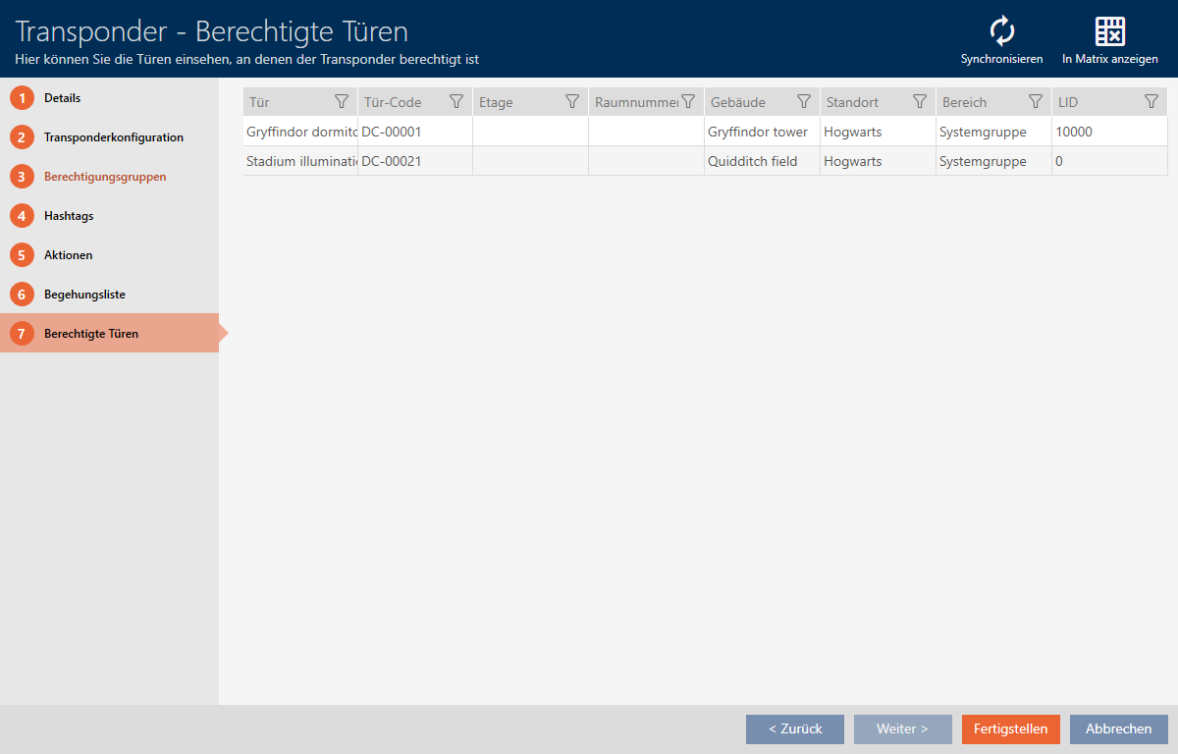Image resolution: width=1178 pixels, height=754 pixels.
Task: Open the Aktionen step
Action: click(68, 255)
